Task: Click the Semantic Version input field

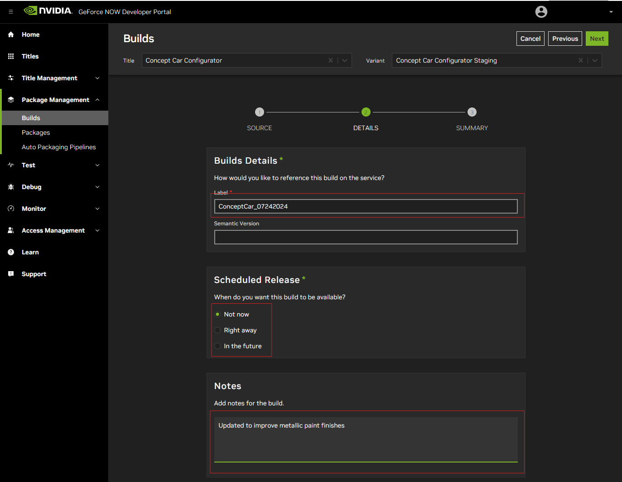Action: 366,237
